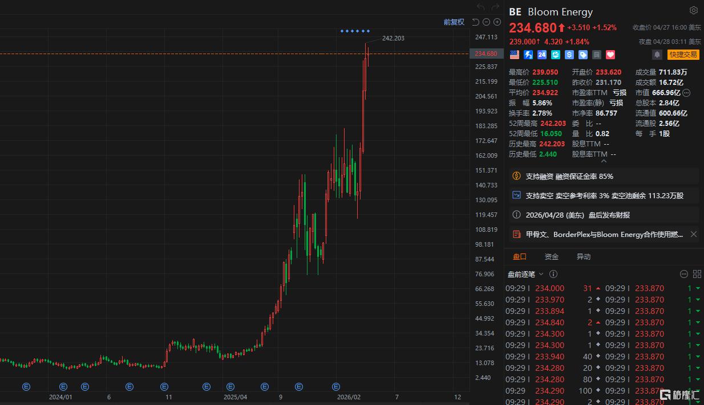Click the 最低价 value 225.510

[545, 83]
